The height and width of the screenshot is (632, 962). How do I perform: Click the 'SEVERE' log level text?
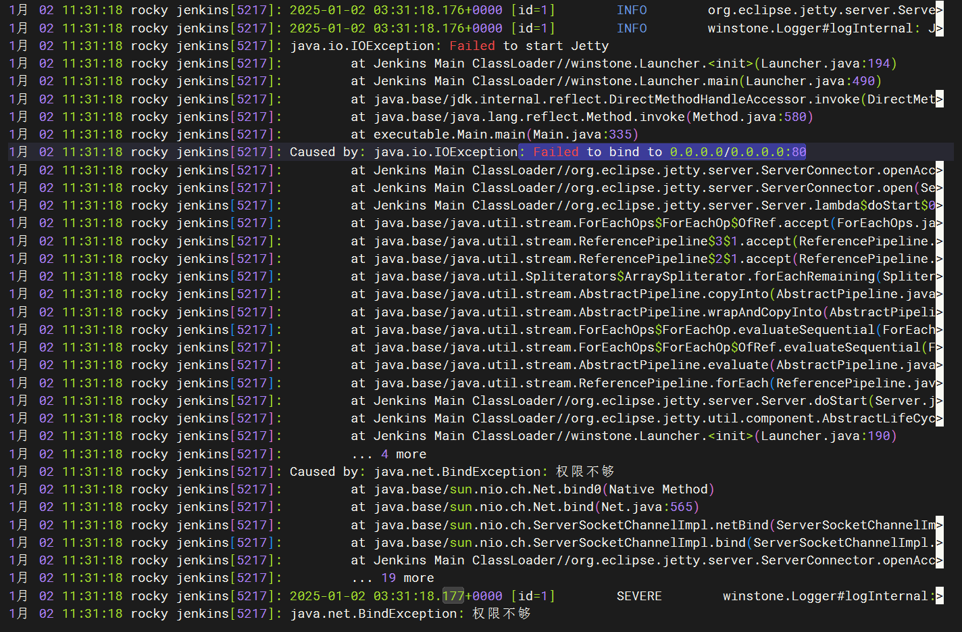(x=639, y=596)
